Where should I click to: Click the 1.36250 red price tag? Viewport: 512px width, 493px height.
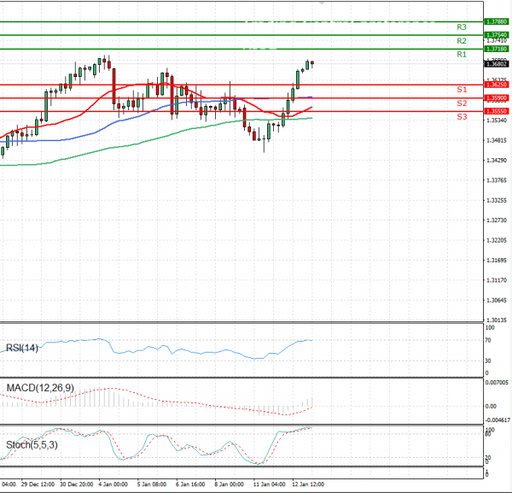(x=497, y=85)
